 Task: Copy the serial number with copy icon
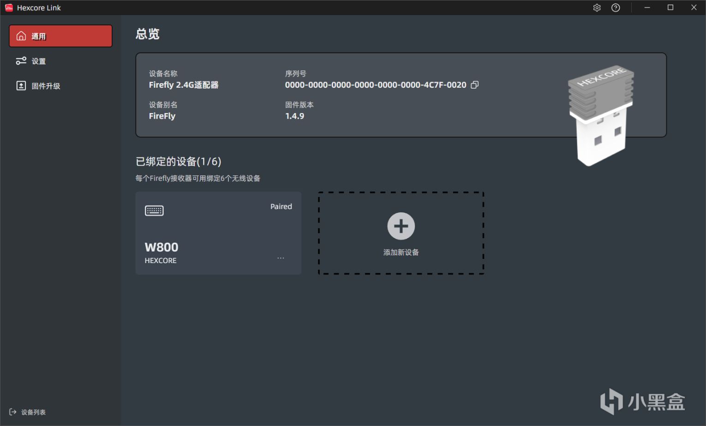[x=475, y=85]
